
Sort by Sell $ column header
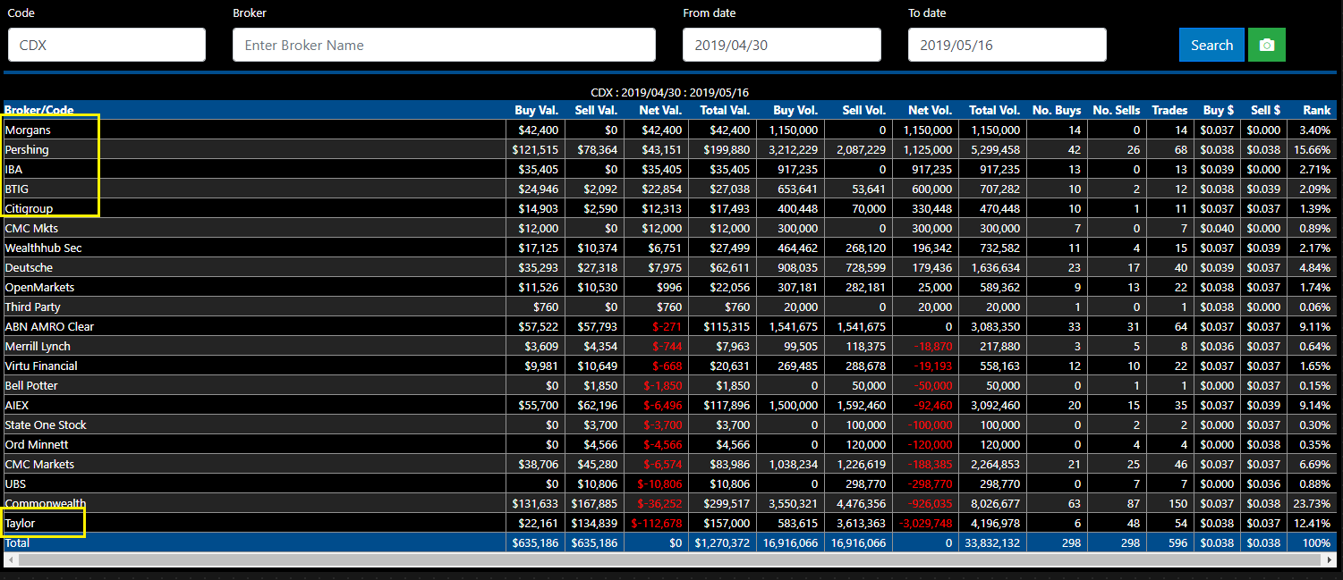[1265, 110]
